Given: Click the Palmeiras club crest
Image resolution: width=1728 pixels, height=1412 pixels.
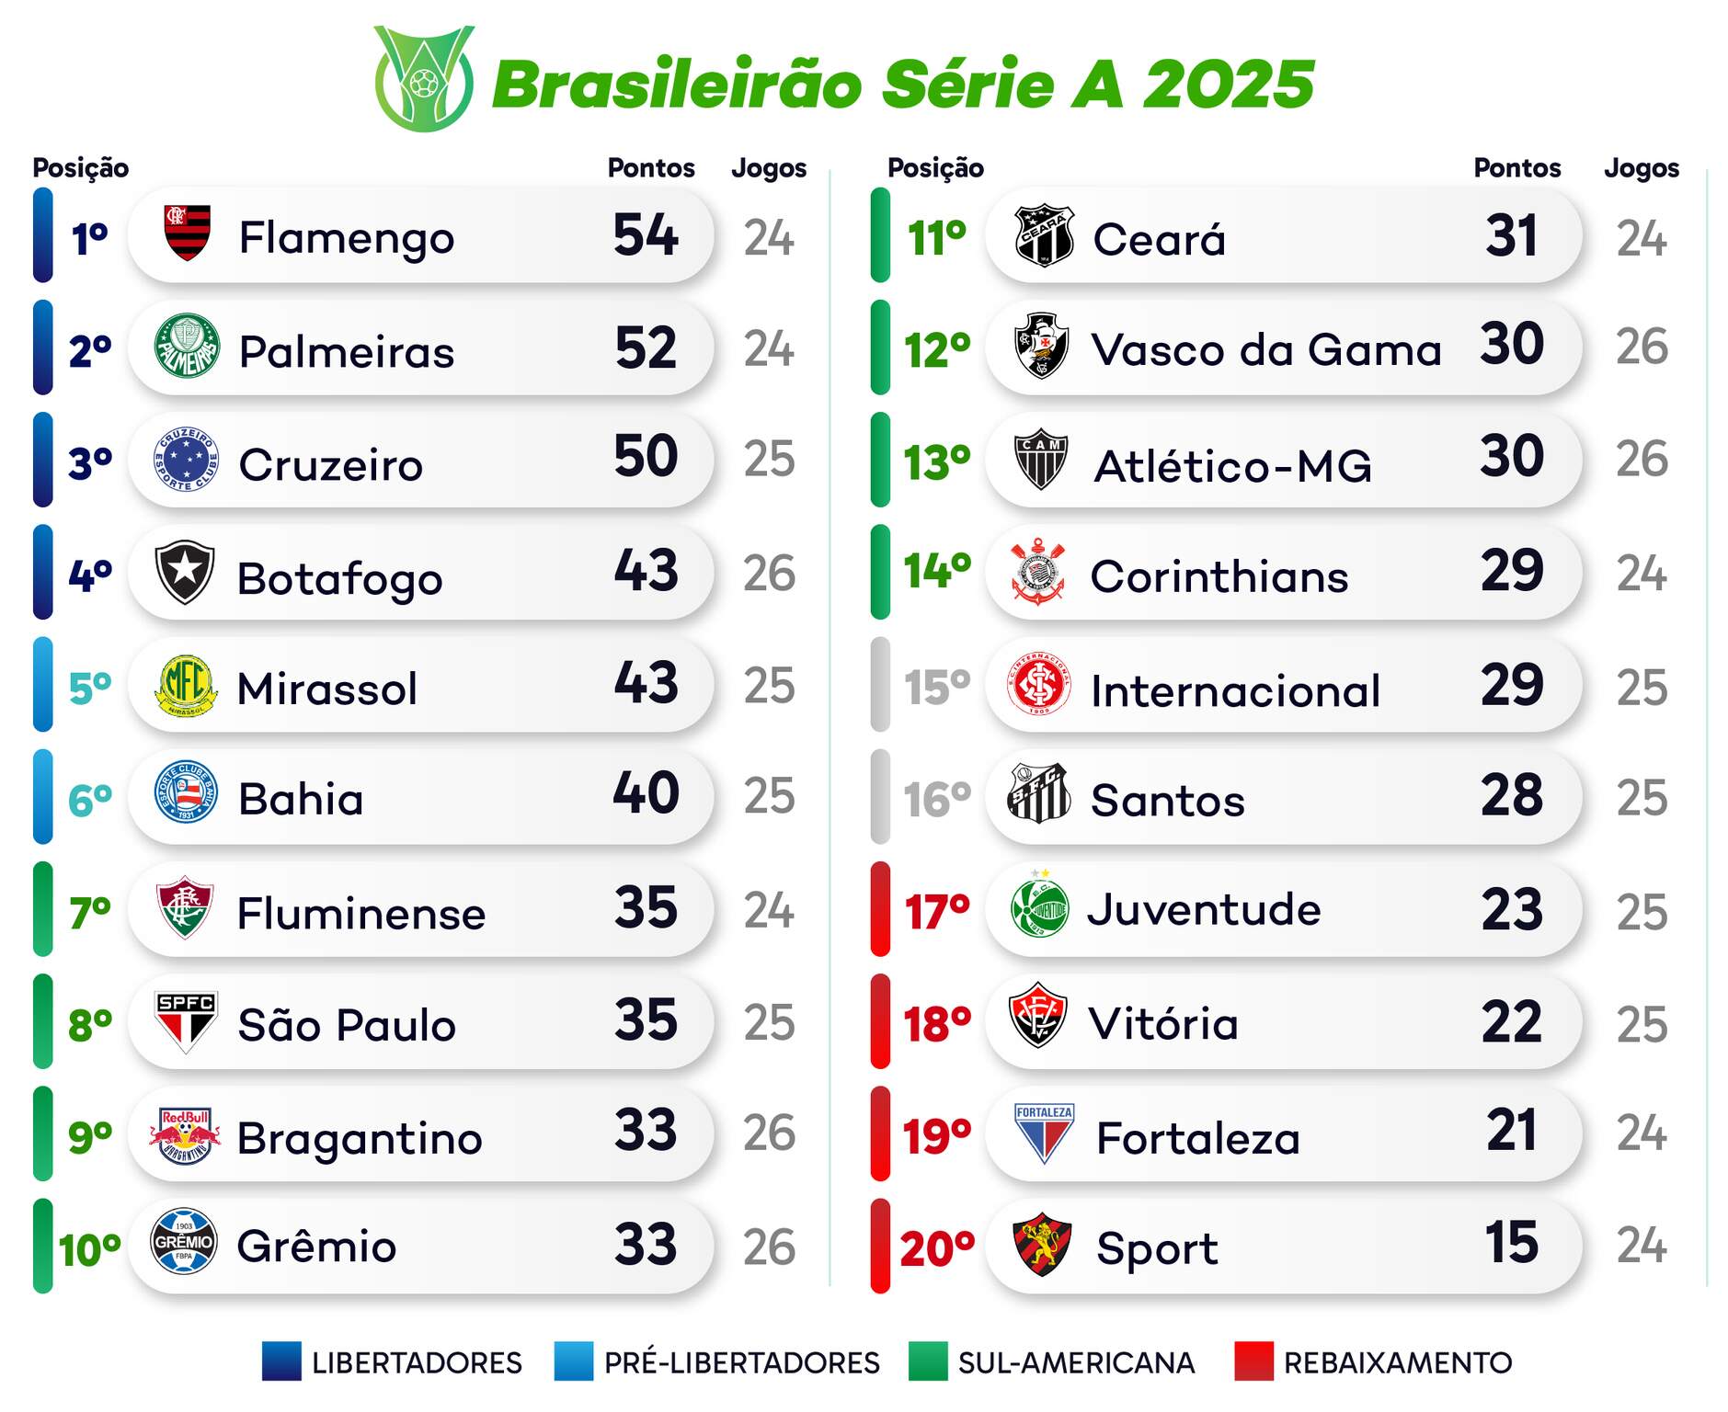Looking at the screenshot, I should pyautogui.click(x=187, y=347).
